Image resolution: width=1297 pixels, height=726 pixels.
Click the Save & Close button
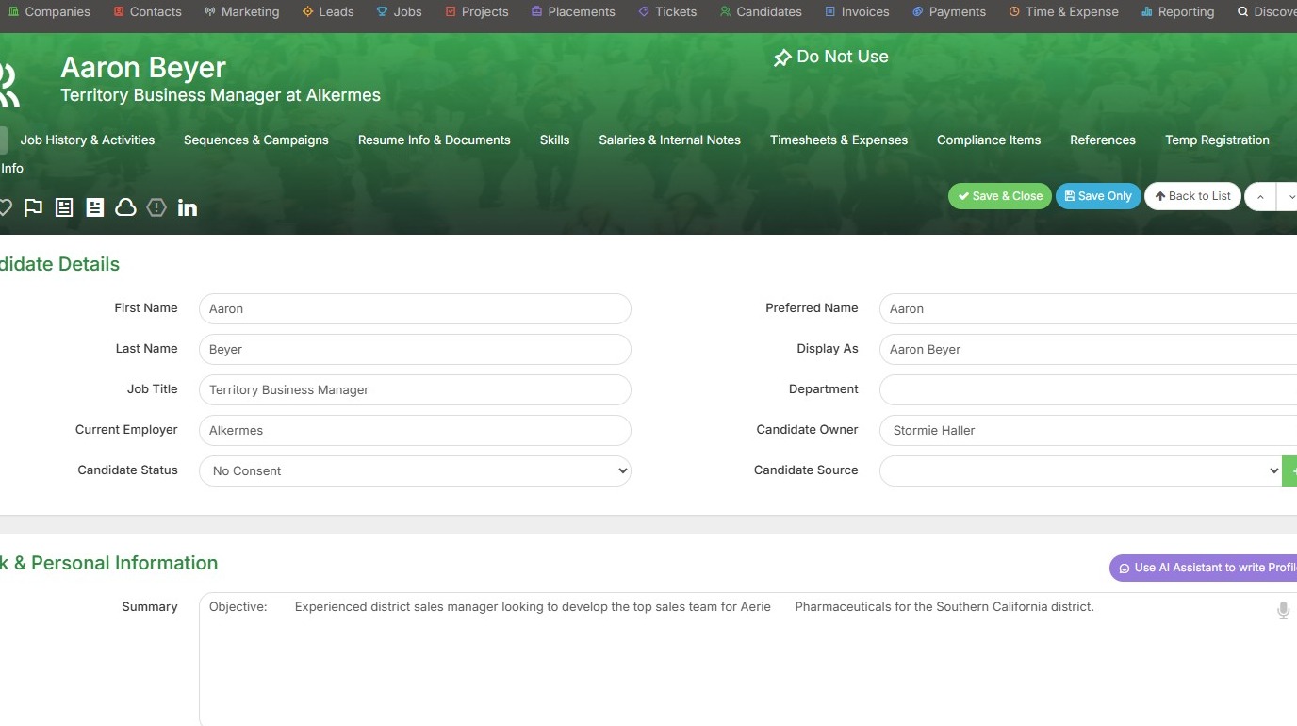[x=1000, y=196]
